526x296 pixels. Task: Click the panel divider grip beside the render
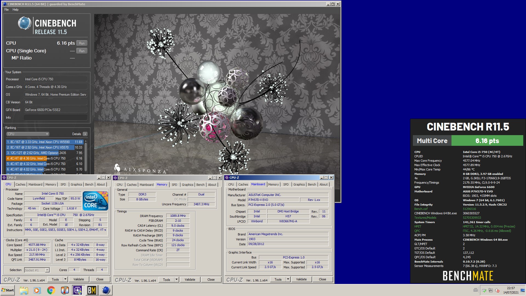pos(93,107)
